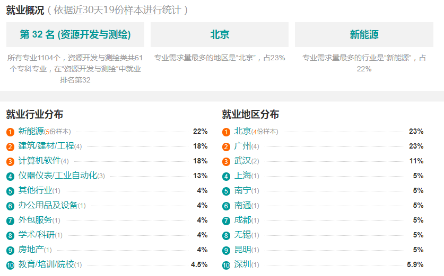The width and height of the screenshot is (444, 276).
Task: Open the 办公用品及设备 industry link
Action: click(x=48, y=205)
